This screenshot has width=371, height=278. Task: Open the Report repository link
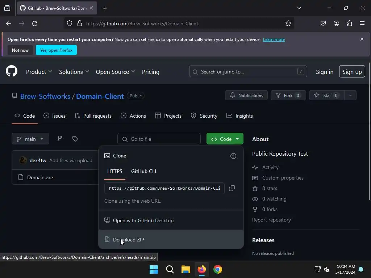tap(271, 220)
